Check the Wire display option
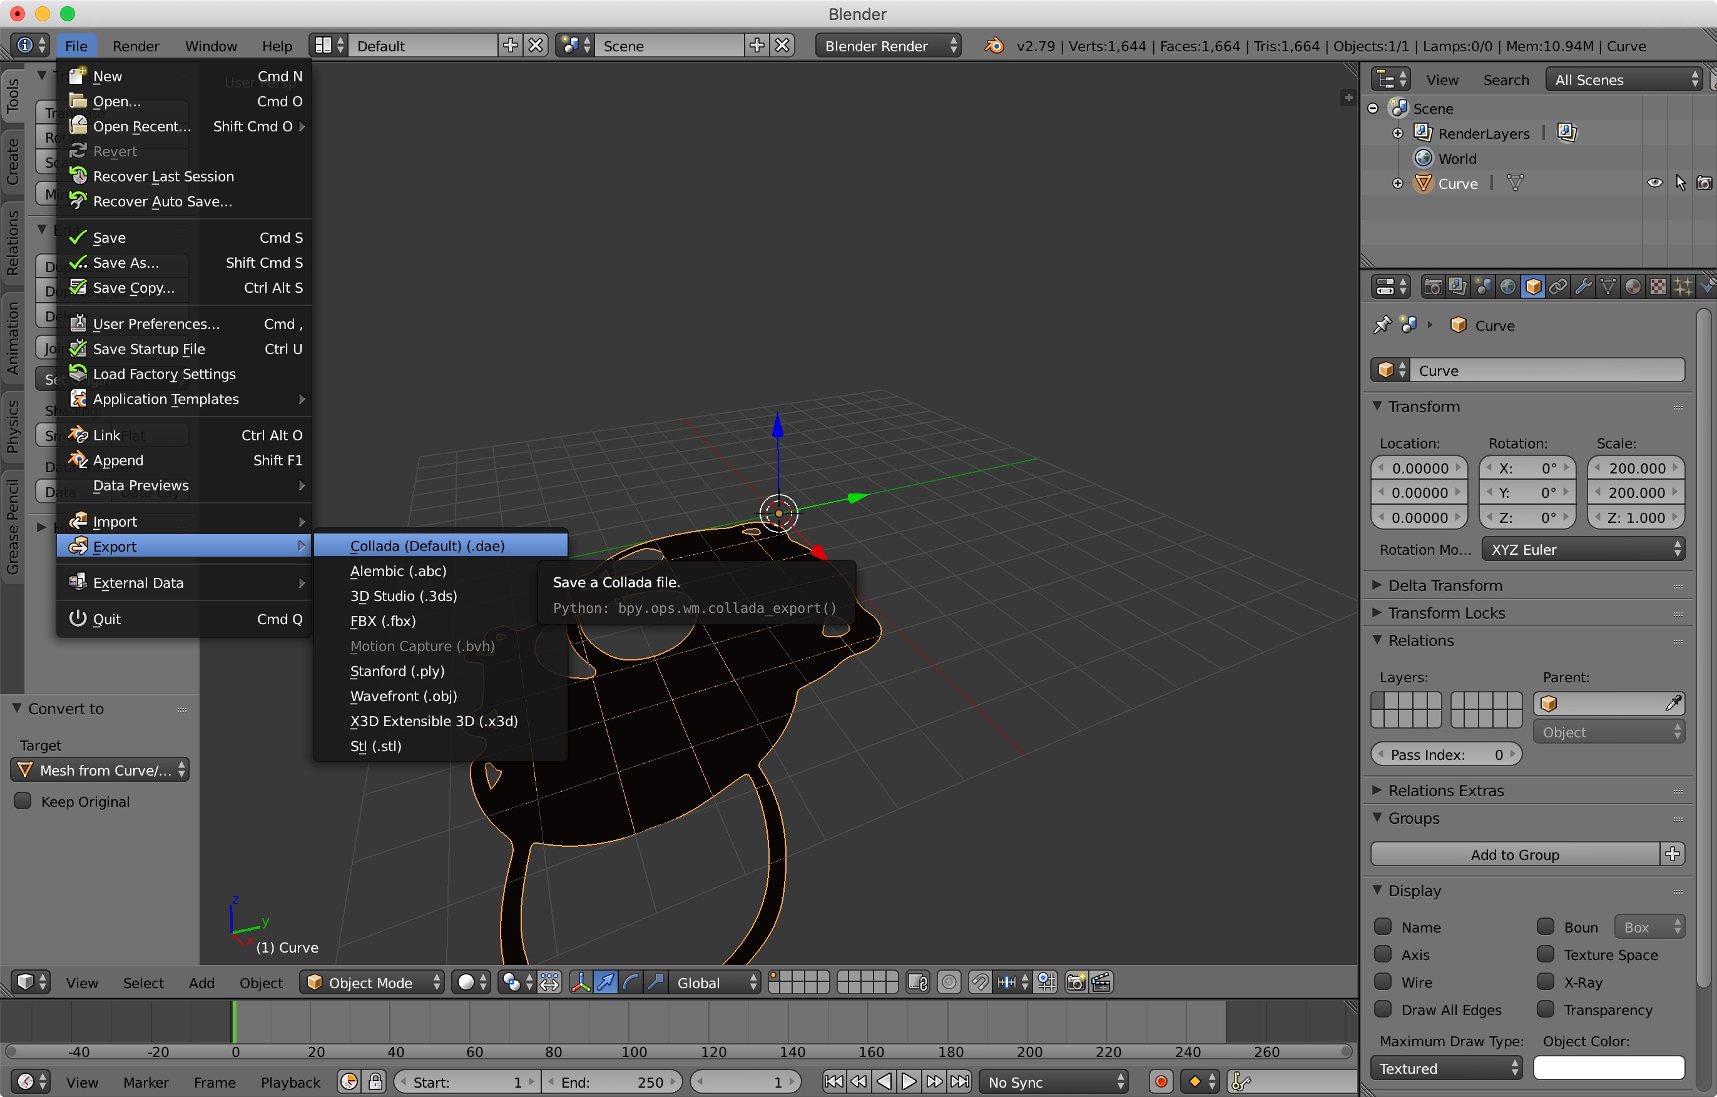The height and width of the screenshot is (1097, 1717). click(x=1383, y=981)
